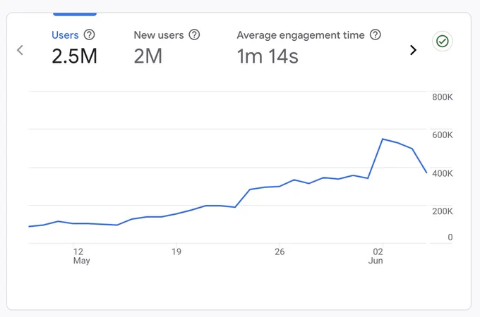Click the 400K axis label
Image resolution: width=480 pixels, height=317 pixels.
tap(443, 173)
